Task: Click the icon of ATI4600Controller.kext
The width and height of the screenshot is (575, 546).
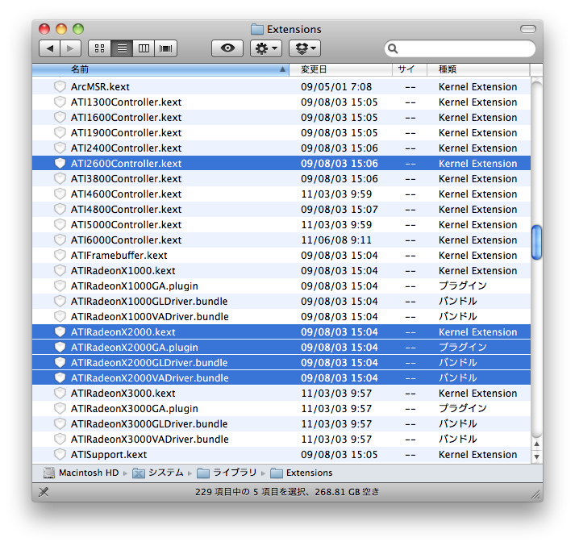Action: tap(60, 194)
